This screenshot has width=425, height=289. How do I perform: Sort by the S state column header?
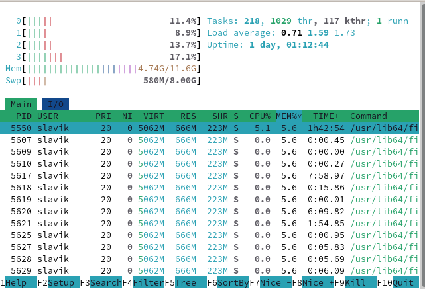coord(236,116)
